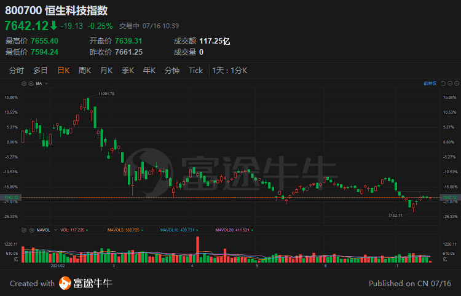The width and height of the screenshot is (461, 296).
Task: Click the 最低价 7594.24 value
Action: point(44,52)
